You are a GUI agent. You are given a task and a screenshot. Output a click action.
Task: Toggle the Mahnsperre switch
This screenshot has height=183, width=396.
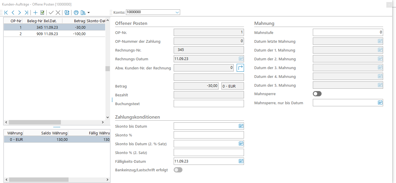pyautogui.click(x=317, y=94)
